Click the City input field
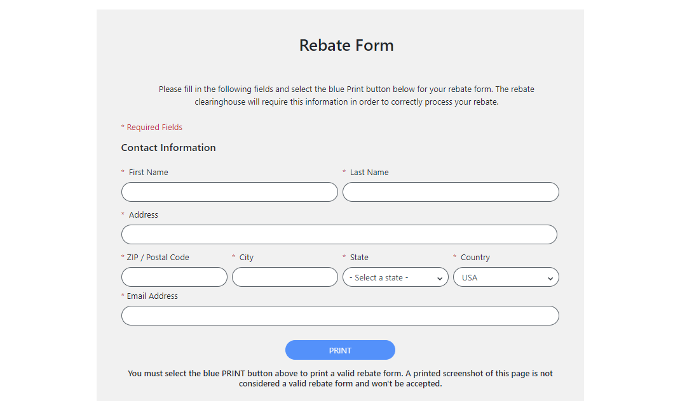680x401 pixels. pyautogui.click(x=285, y=277)
